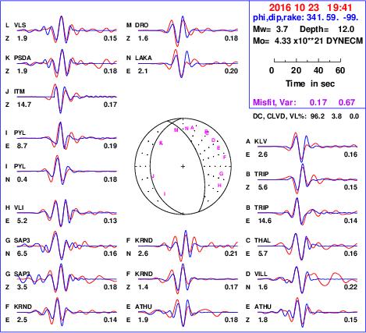Select the PSDA station label

pos(23,58)
